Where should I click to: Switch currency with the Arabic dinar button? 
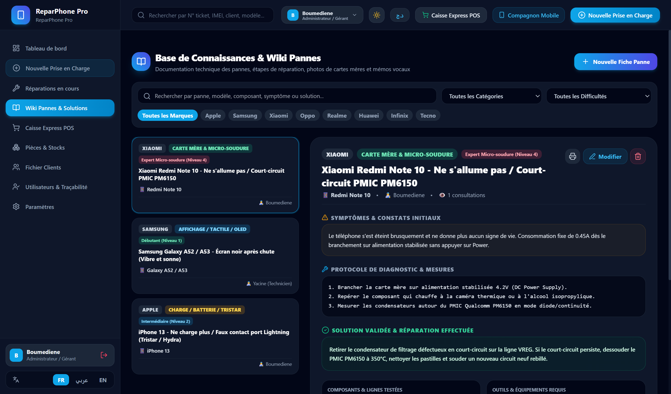400,15
